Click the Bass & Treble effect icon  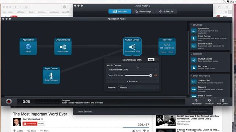point(194,96)
